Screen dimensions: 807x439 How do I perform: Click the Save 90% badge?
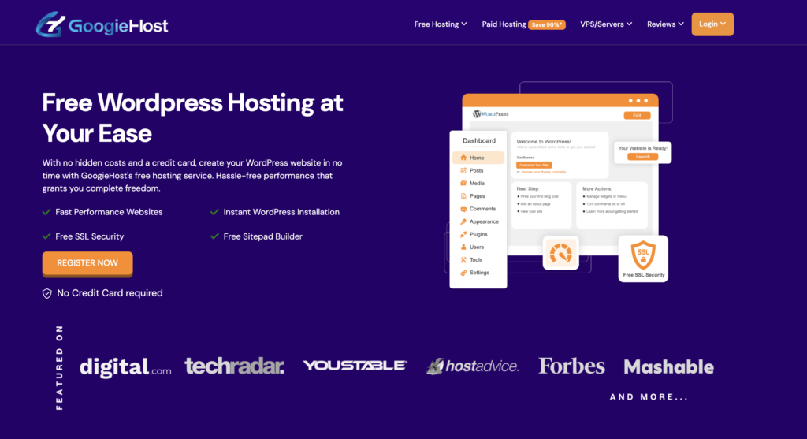pyautogui.click(x=547, y=24)
